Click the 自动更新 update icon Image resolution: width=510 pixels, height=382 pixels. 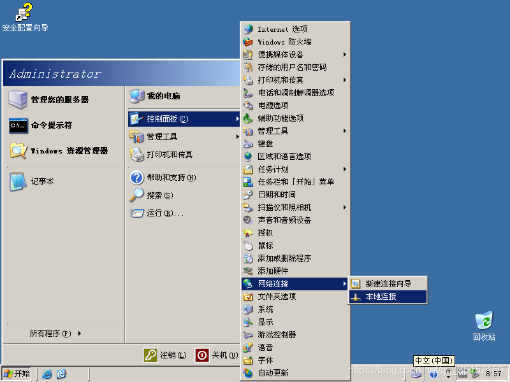coord(248,373)
